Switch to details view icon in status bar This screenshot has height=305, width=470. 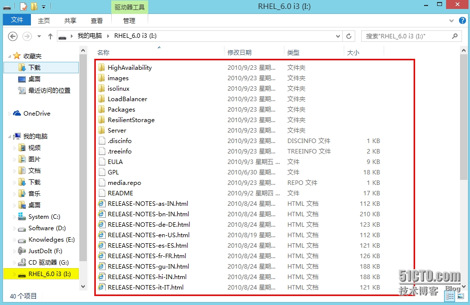[x=450, y=297]
